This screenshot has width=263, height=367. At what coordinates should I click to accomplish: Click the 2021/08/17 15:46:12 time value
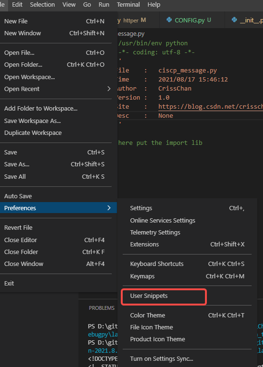point(193,80)
